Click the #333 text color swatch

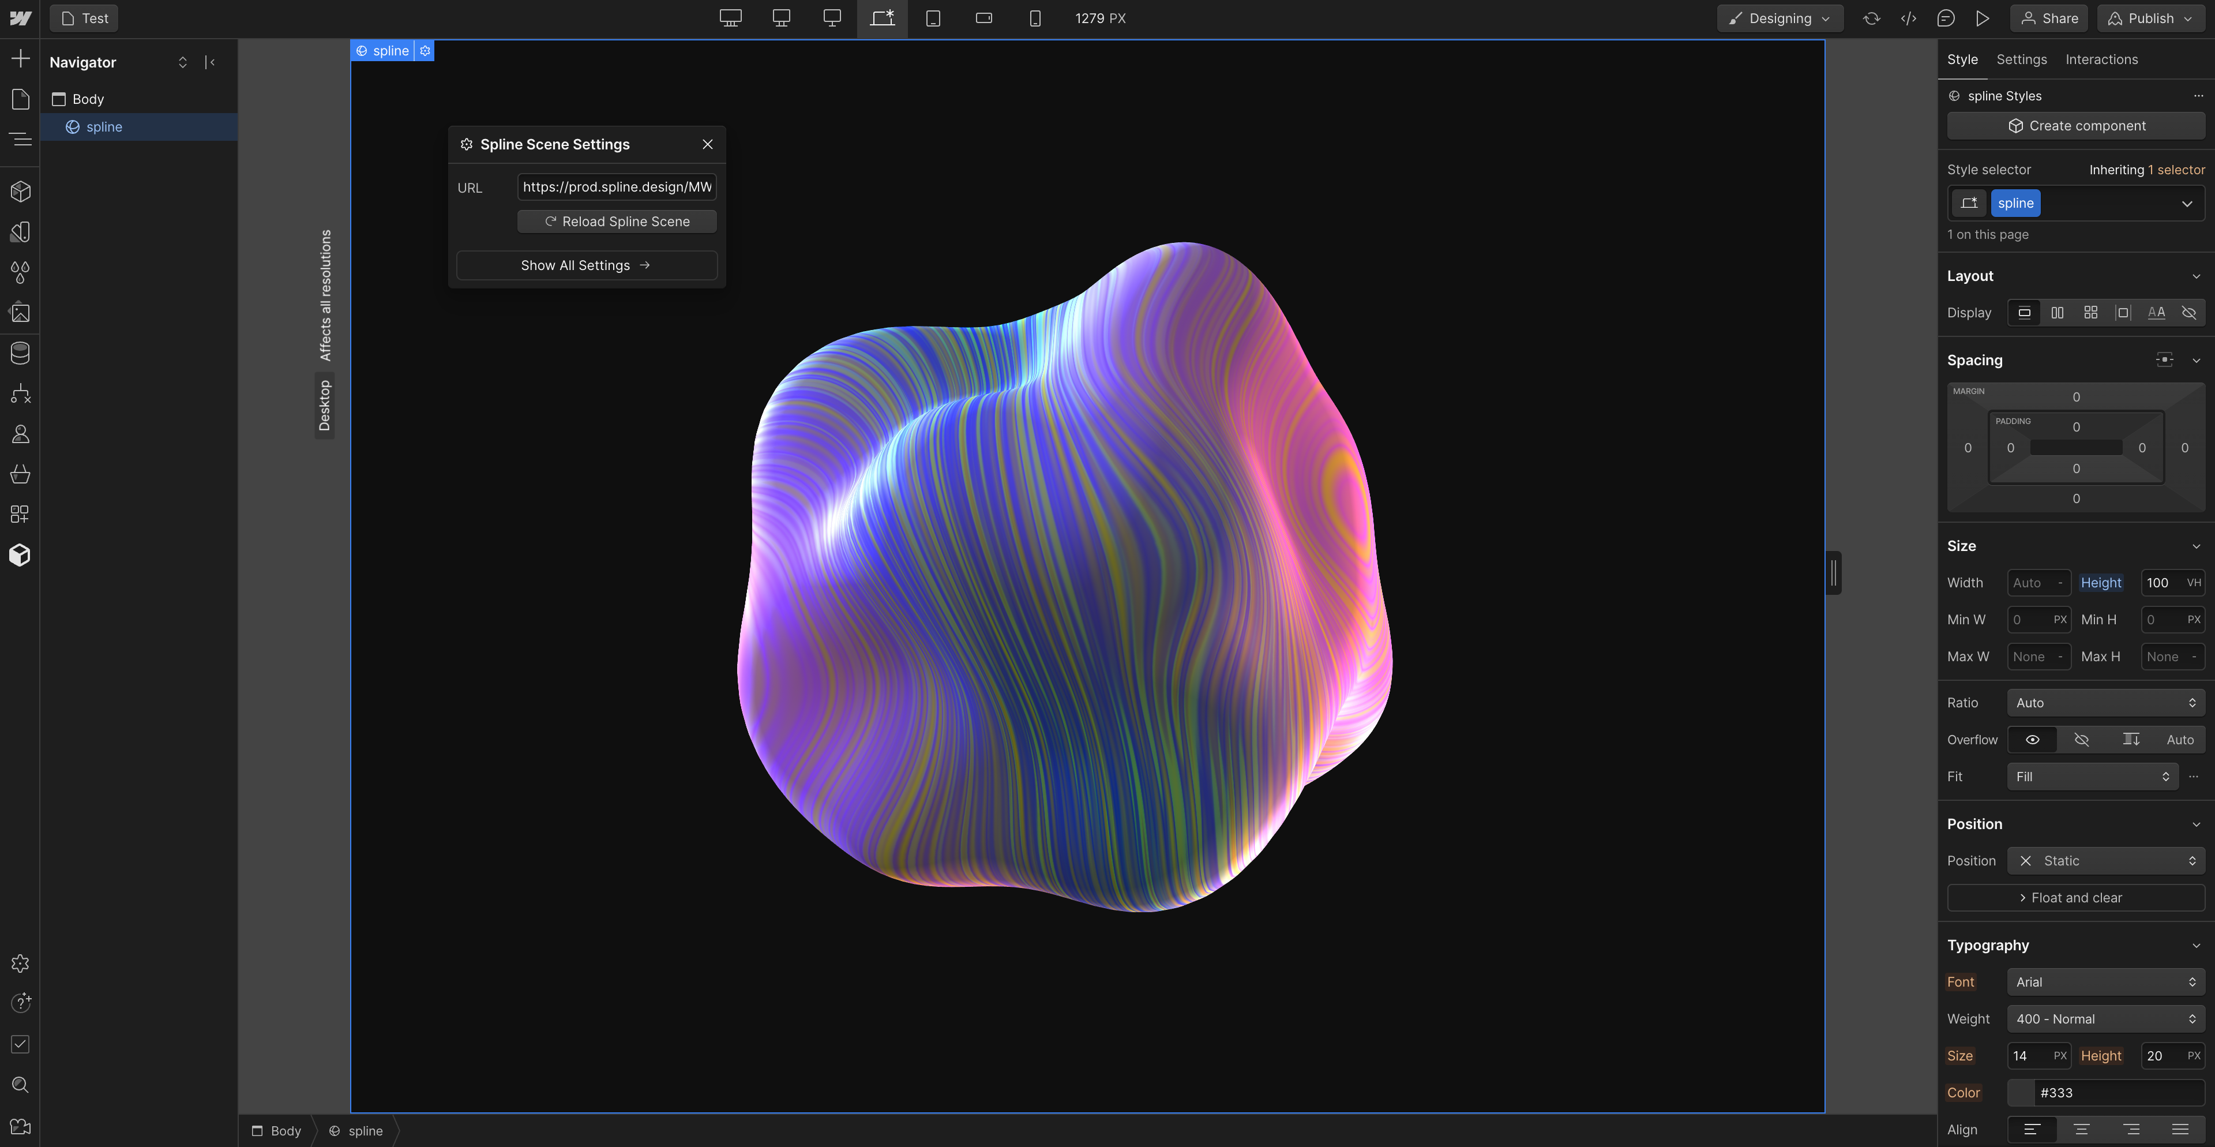coord(2022,1093)
